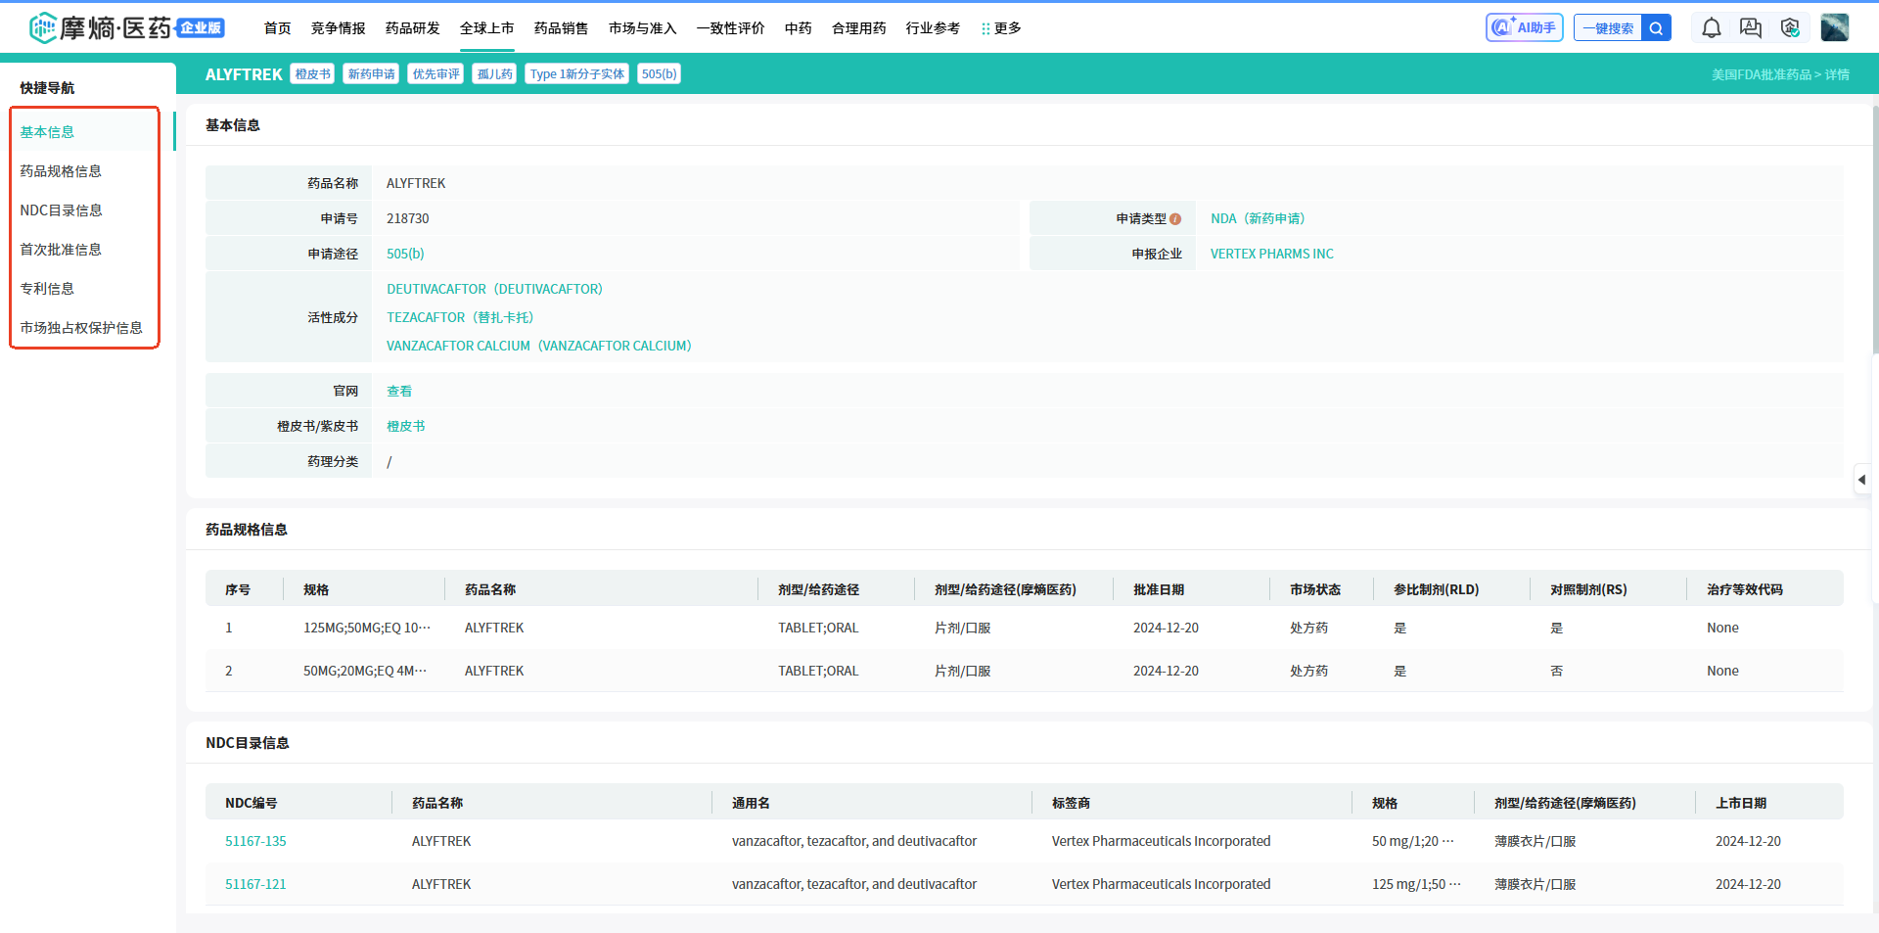The width and height of the screenshot is (1879, 933).
Task: Click the 505(b) tag in header
Action: 660,74
